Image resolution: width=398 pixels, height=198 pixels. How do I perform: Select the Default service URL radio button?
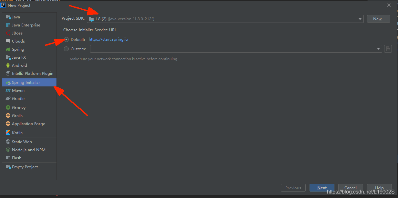pyautogui.click(x=66, y=39)
